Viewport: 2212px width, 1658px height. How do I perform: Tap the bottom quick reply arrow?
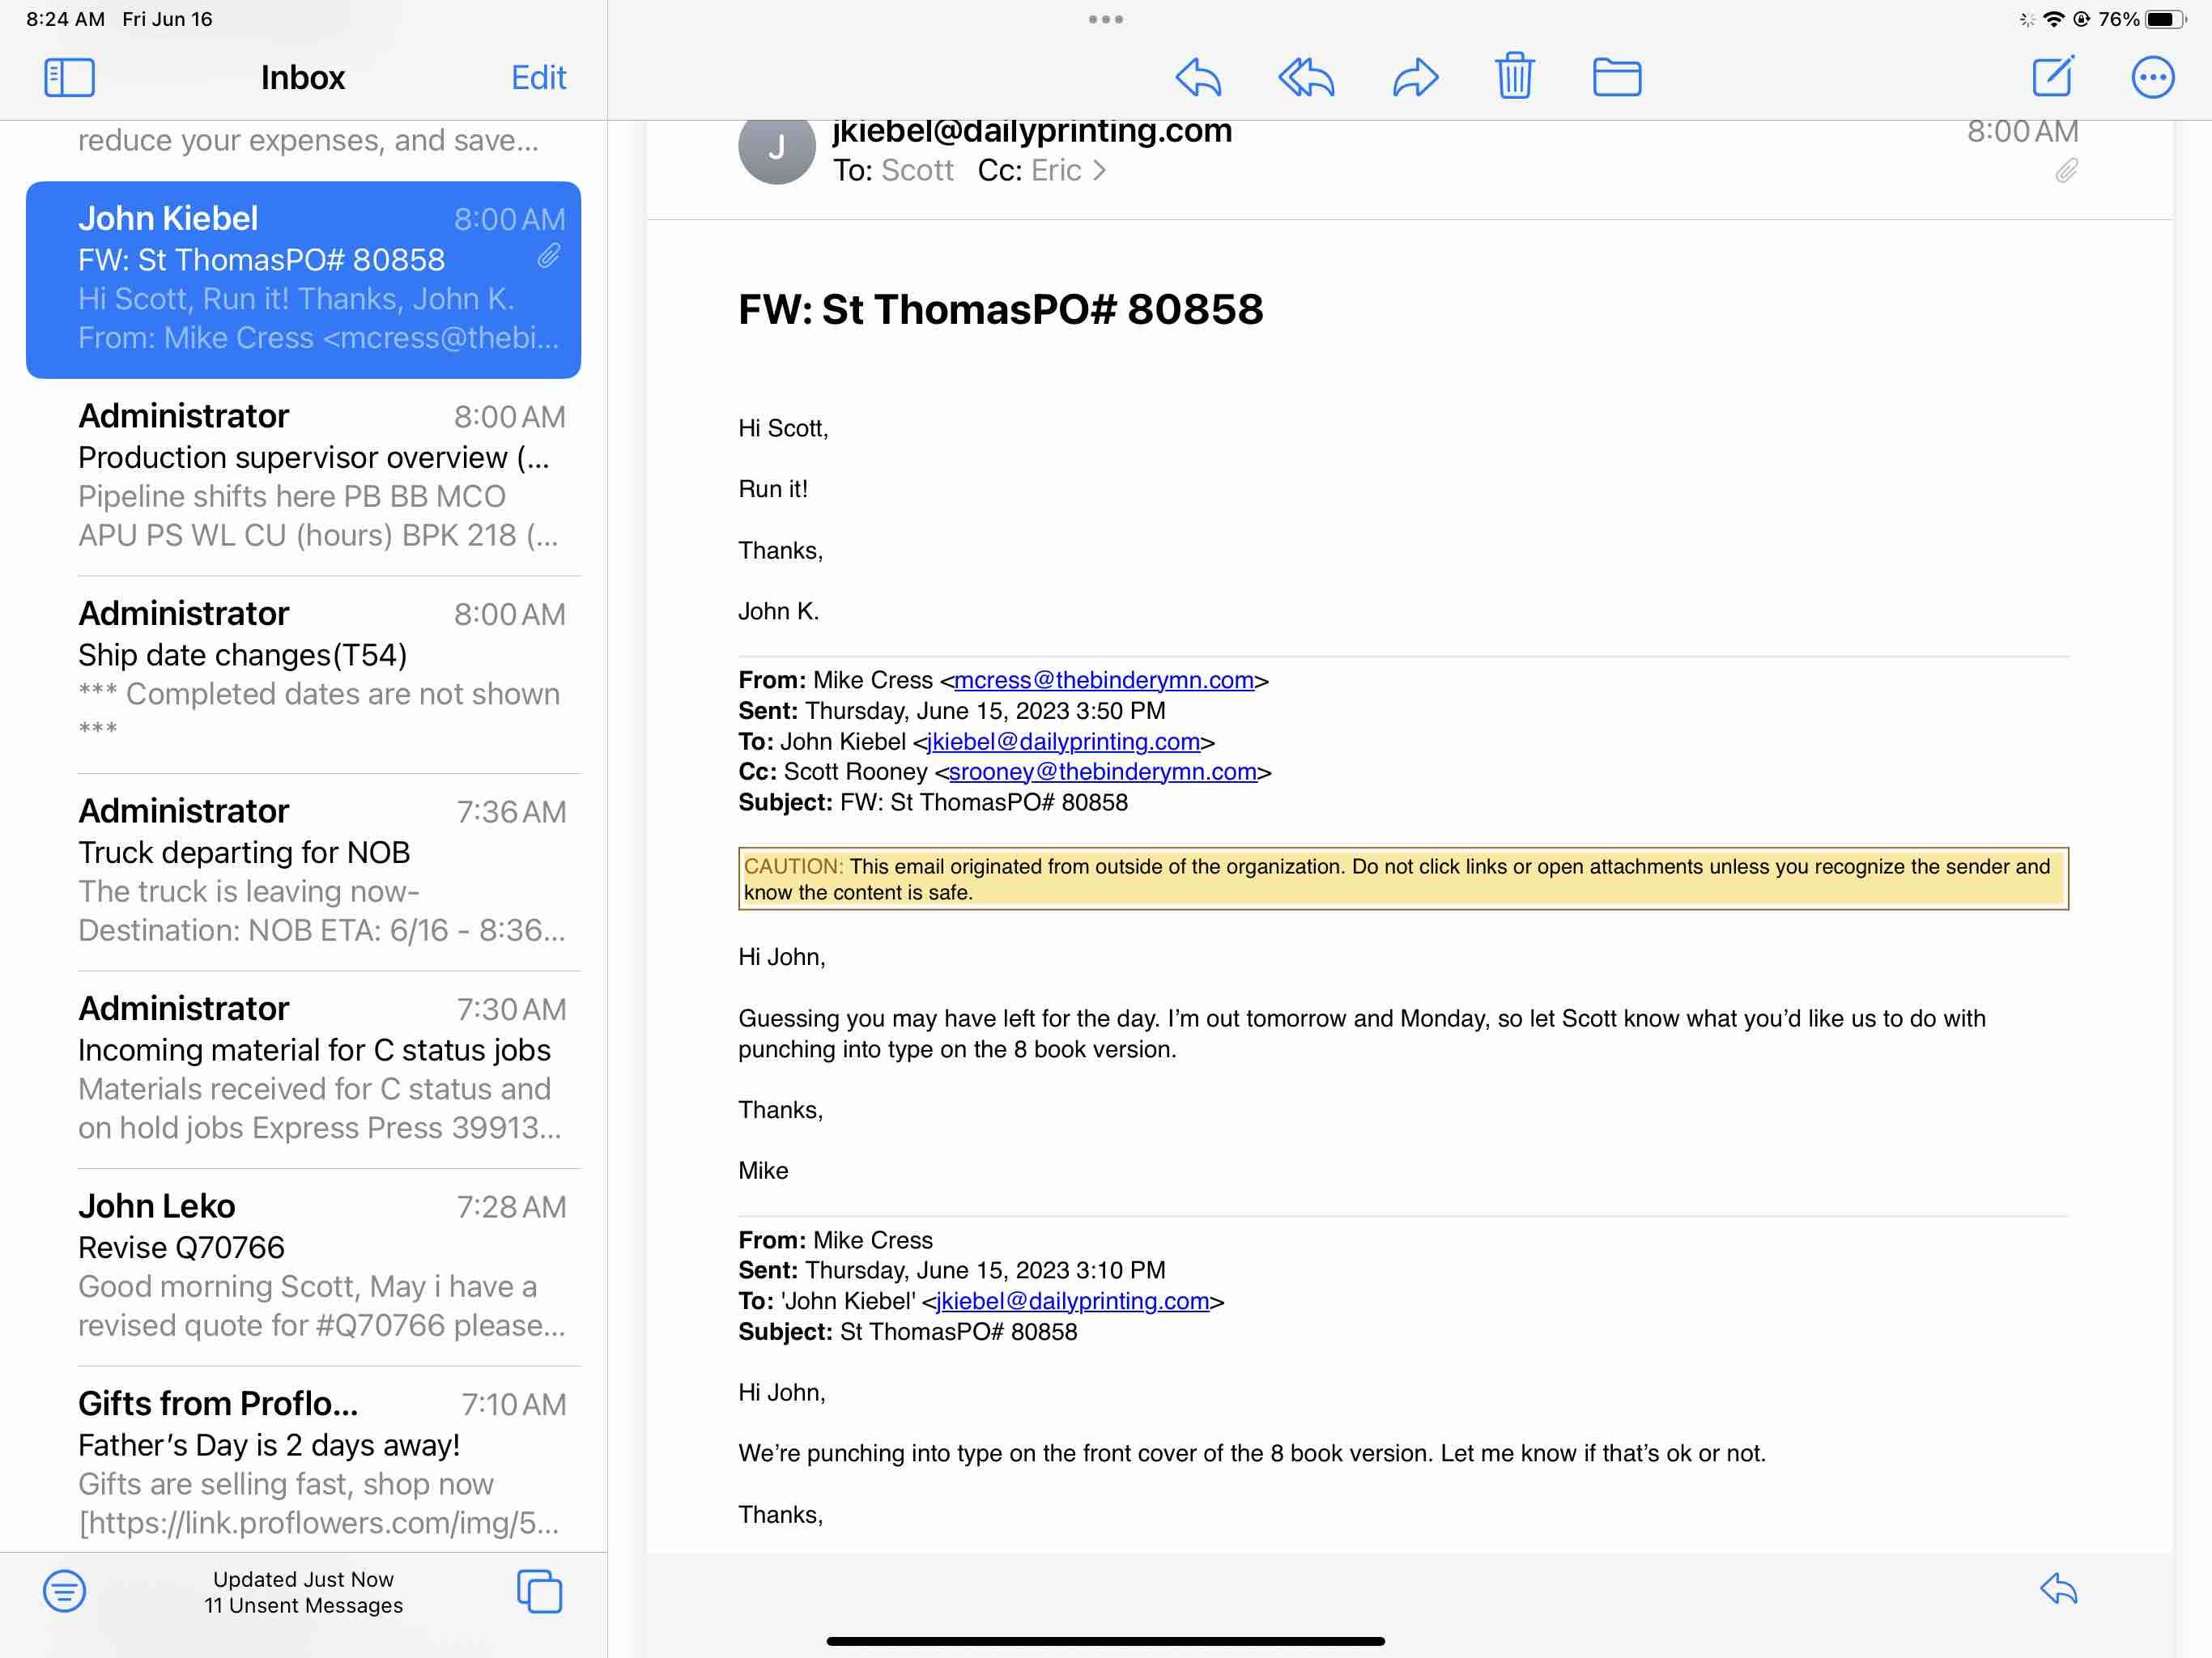[x=2059, y=1588]
